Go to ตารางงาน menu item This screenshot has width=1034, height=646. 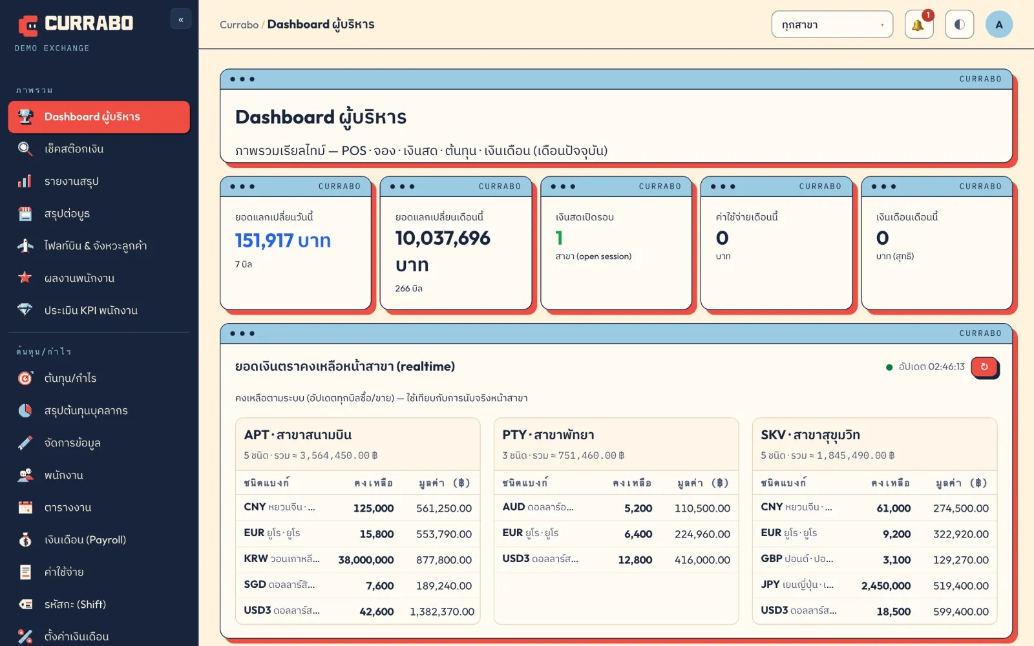coord(99,507)
